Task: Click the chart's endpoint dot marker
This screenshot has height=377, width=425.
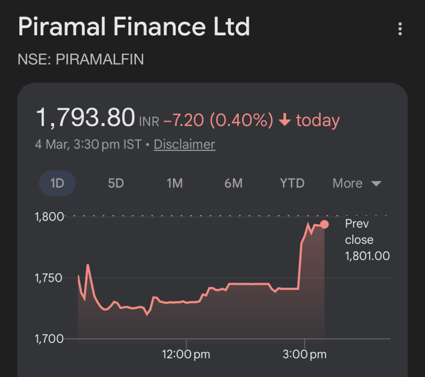Action: tap(325, 224)
